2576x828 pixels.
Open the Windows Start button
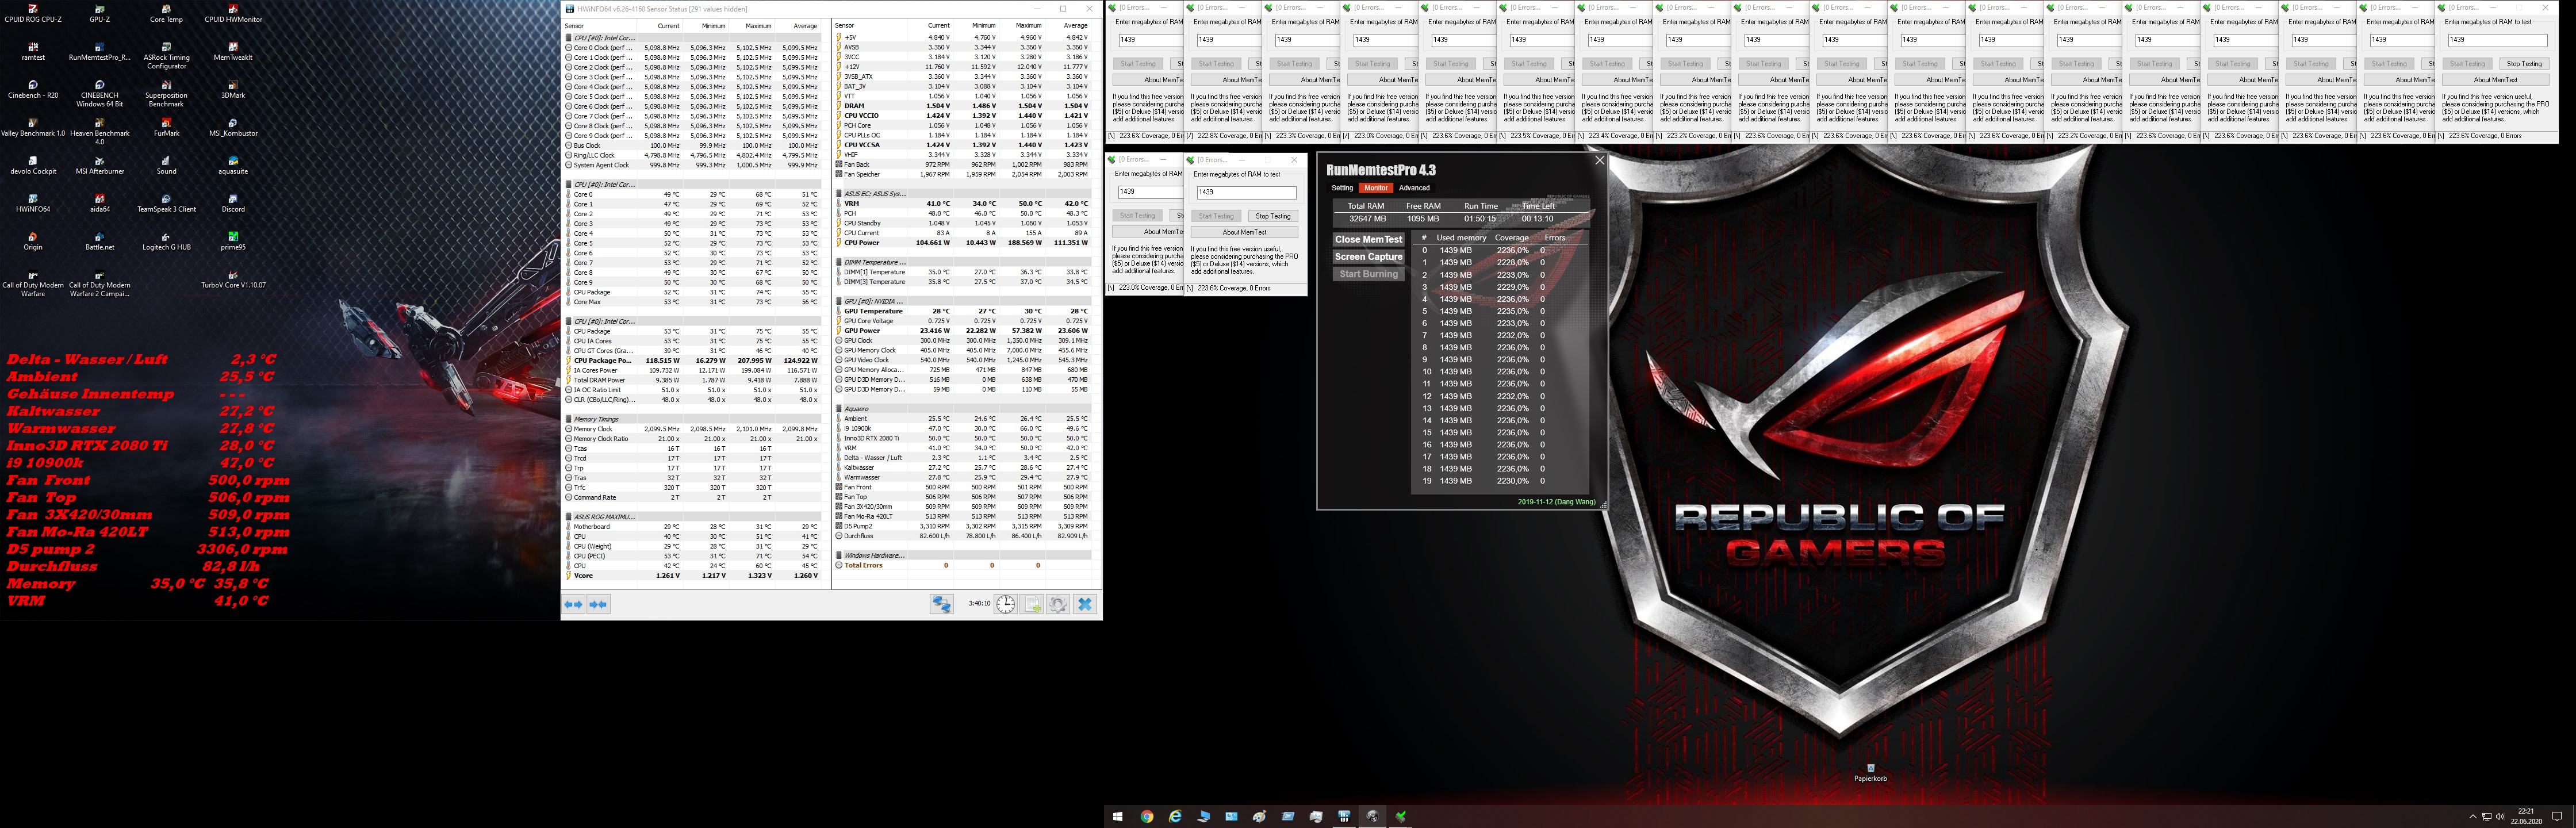pyautogui.click(x=1118, y=816)
